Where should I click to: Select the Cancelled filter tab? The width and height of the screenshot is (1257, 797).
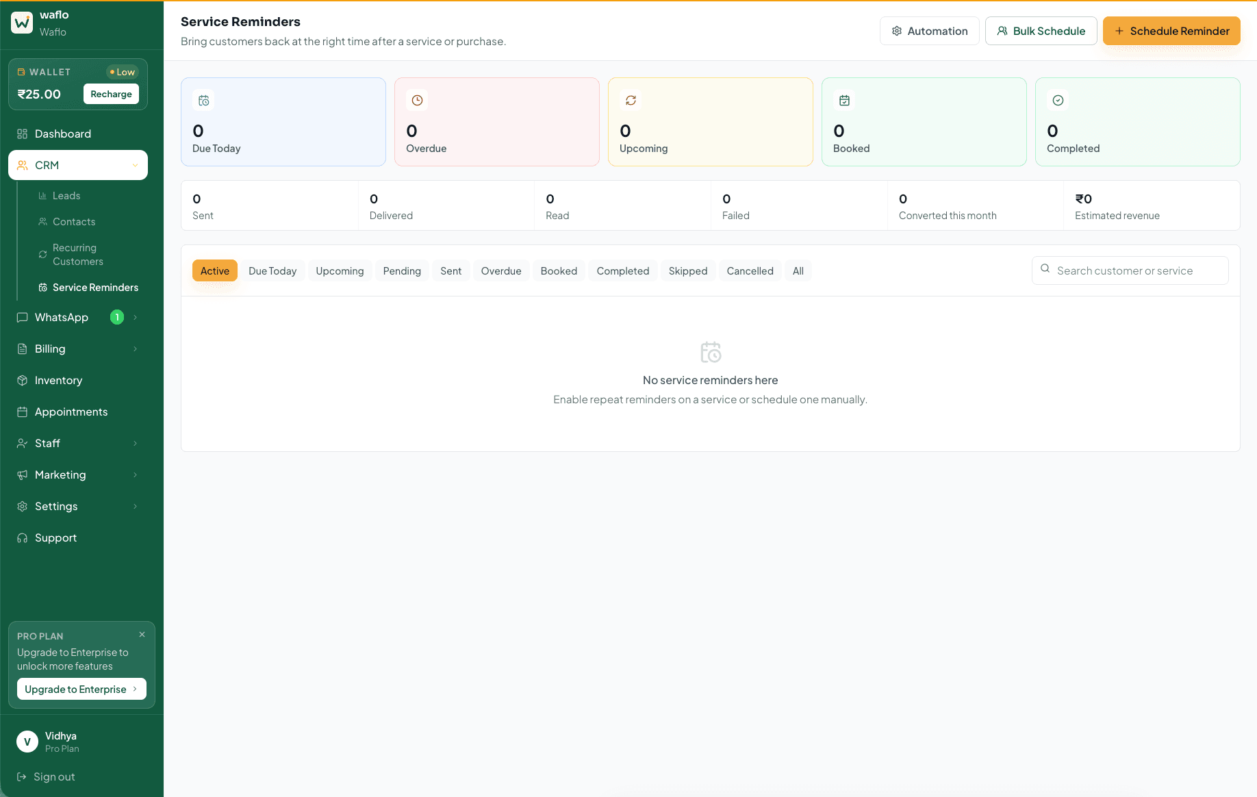coord(750,270)
